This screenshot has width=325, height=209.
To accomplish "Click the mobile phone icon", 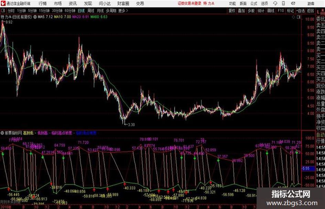I will [x=283, y=3].
